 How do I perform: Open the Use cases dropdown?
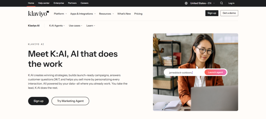point(76,26)
